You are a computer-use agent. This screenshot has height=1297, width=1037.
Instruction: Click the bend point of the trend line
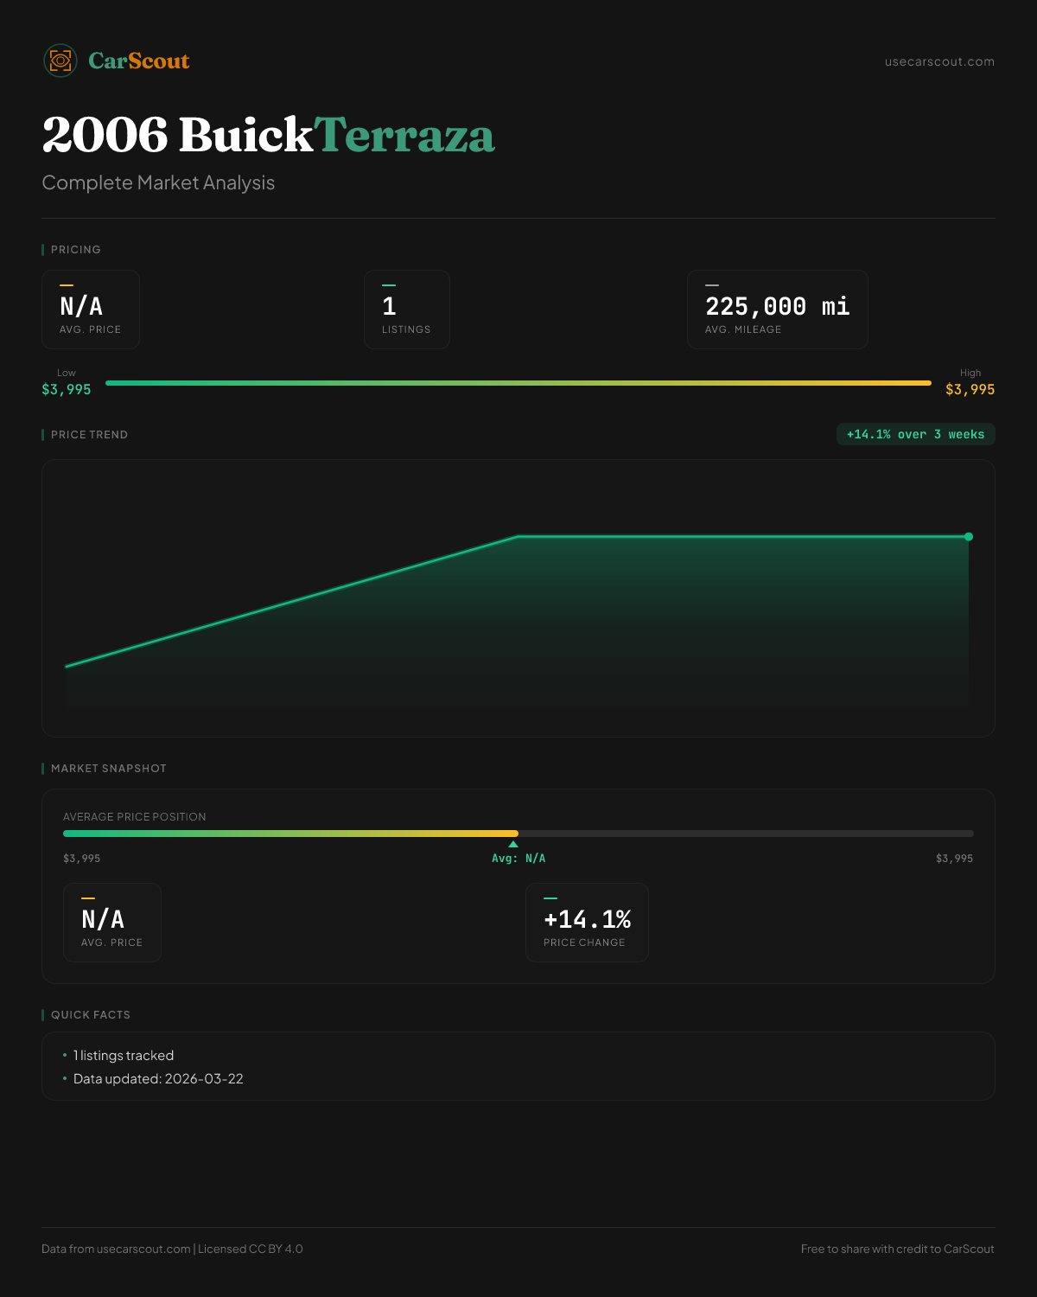(x=518, y=537)
